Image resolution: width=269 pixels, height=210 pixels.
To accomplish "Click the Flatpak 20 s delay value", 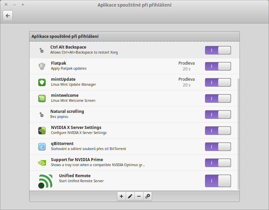I will coord(186,69).
